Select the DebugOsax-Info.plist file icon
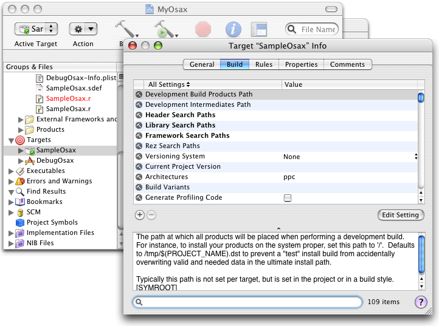The image size is (439, 326). click(x=40, y=78)
